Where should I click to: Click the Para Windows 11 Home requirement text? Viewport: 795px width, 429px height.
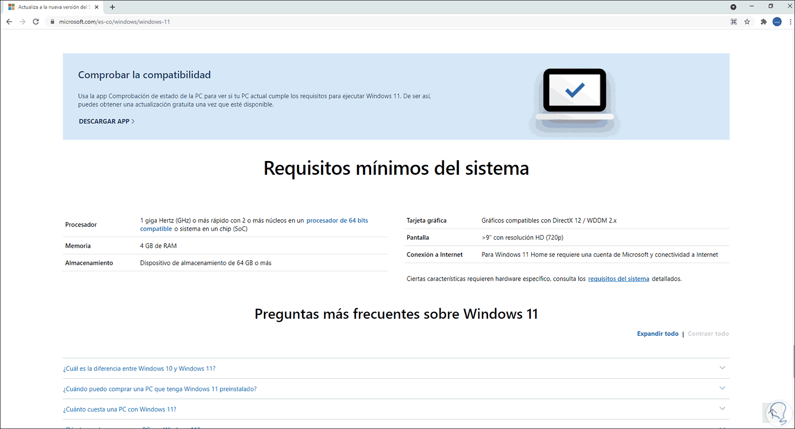tap(600, 254)
